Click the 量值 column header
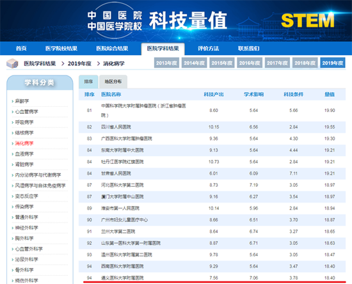This screenshot has width=352, height=284. click(x=330, y=95)
